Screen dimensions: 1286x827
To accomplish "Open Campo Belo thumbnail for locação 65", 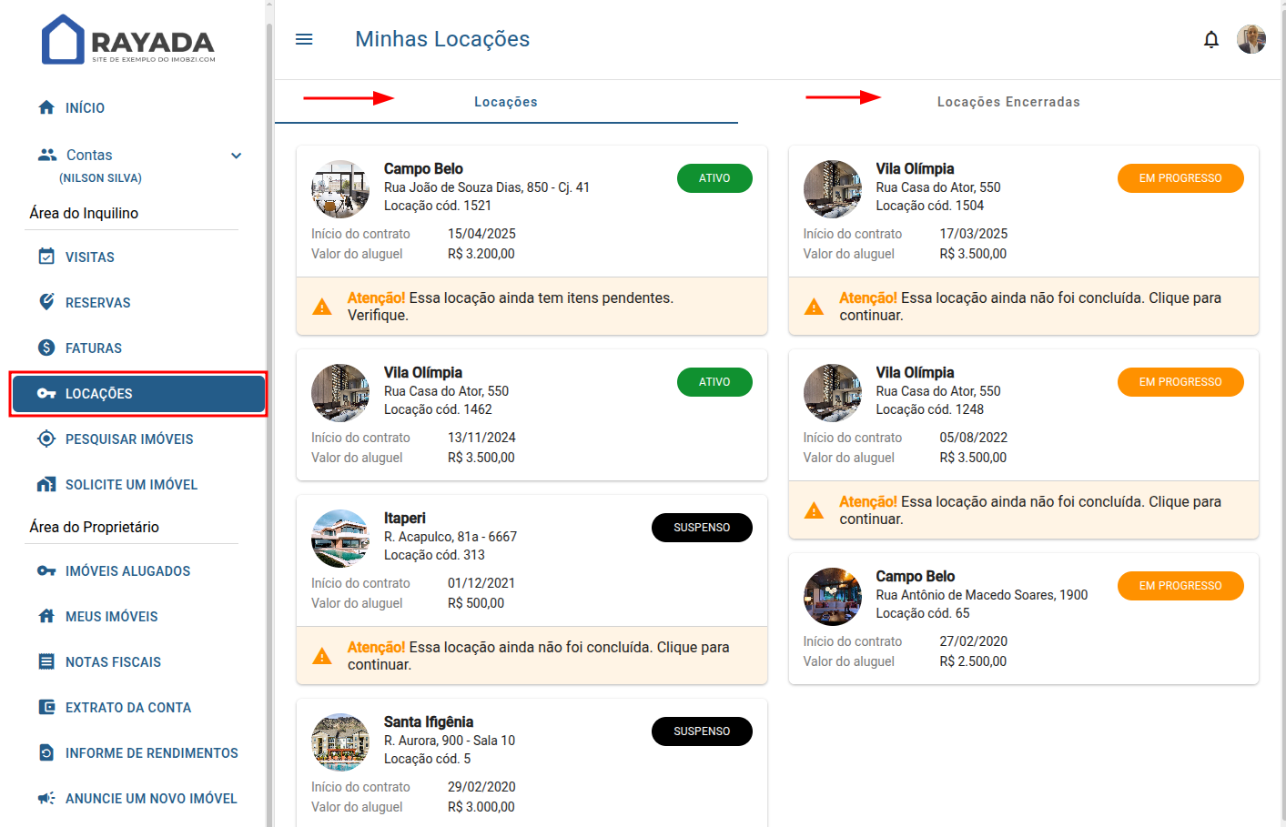I will click(x=833, y=597).
